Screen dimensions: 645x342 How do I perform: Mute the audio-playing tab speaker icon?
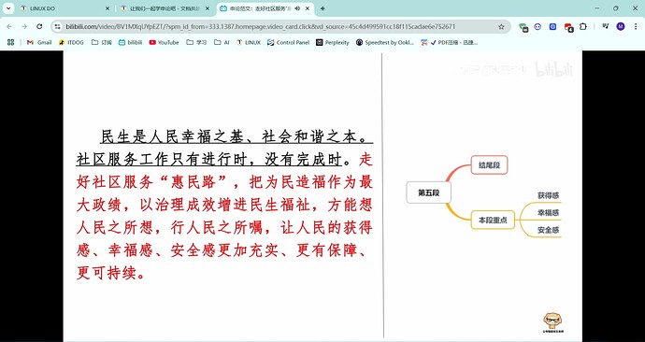[x=297, y=8]
